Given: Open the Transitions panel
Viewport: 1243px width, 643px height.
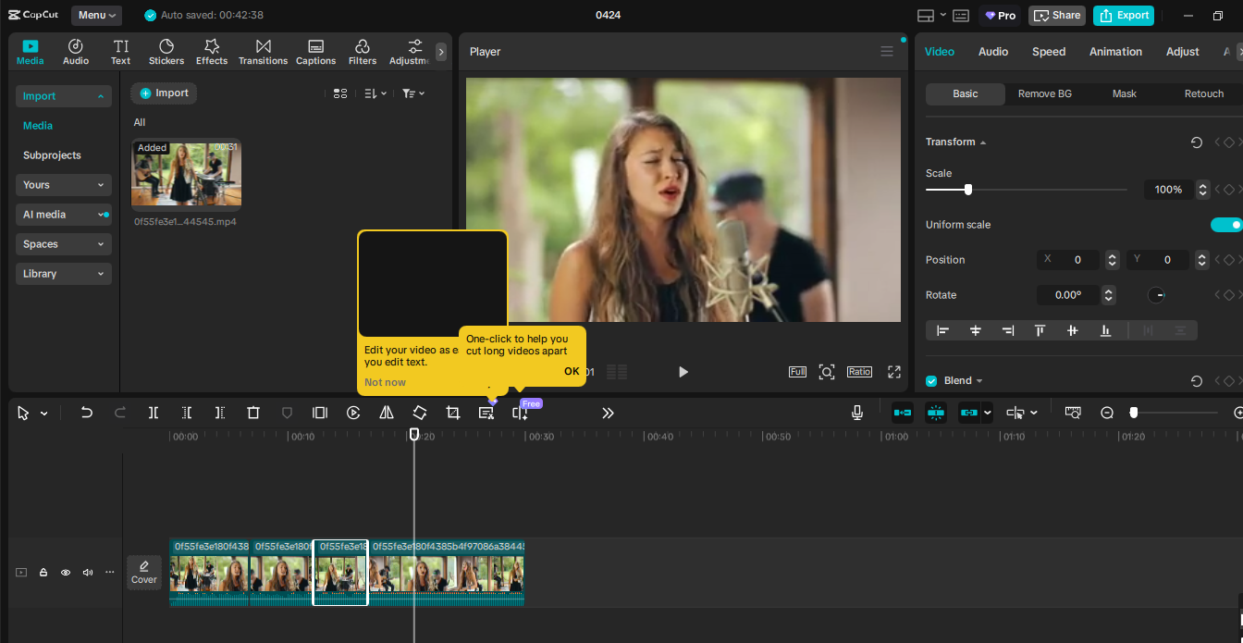Looking at the screenshot, I should pyautogui.click(x=264, y=52).
